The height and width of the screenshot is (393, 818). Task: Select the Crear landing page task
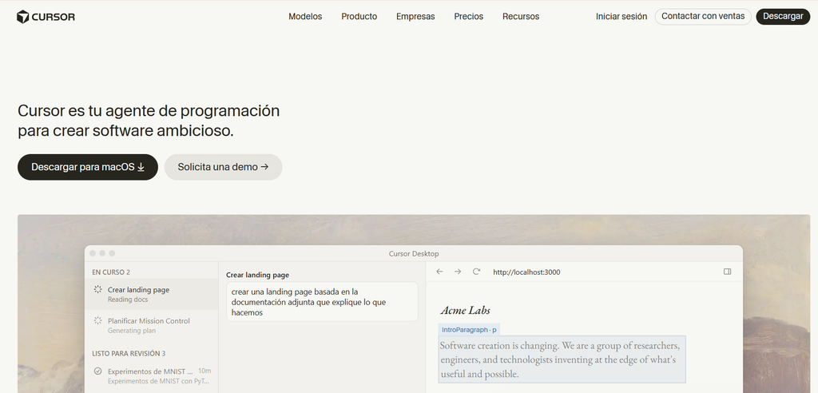151,295
